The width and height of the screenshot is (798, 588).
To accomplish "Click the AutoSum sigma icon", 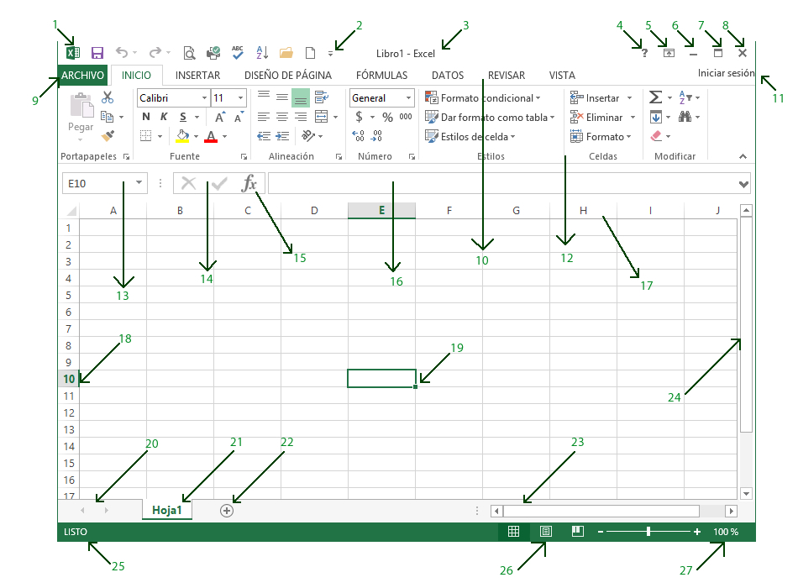I will tap(655, 98).
